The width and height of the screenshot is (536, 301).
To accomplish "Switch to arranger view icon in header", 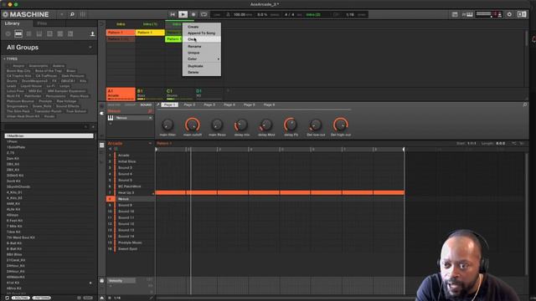I will [455, 14].
